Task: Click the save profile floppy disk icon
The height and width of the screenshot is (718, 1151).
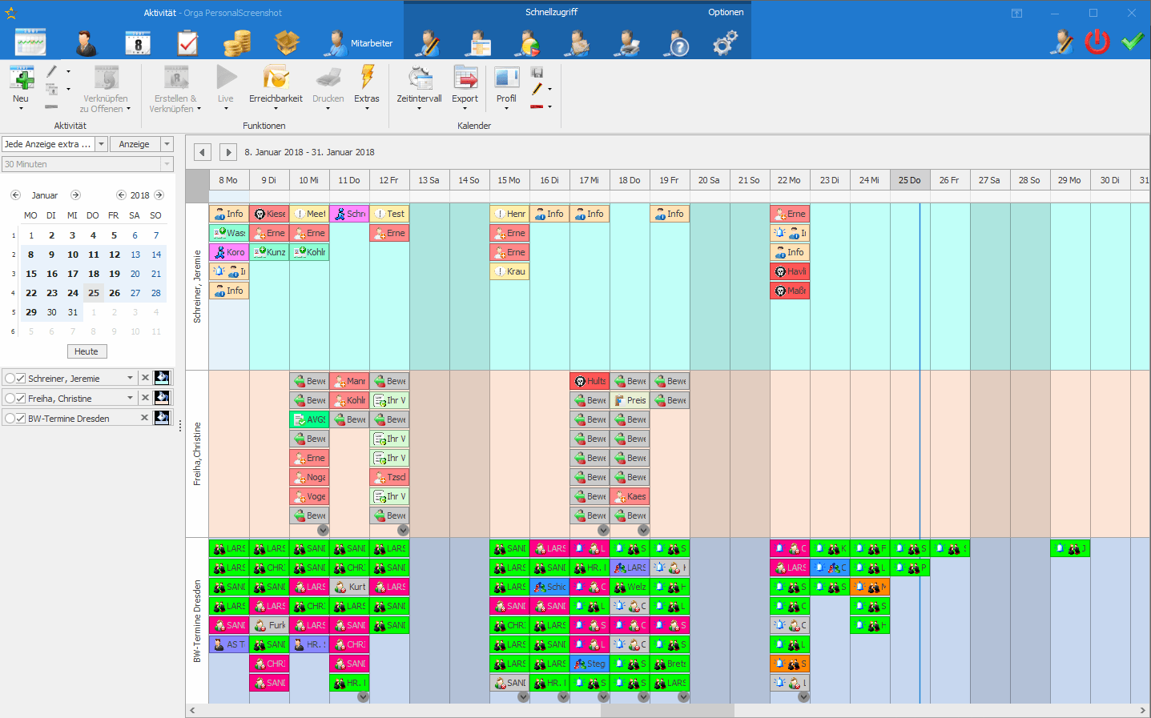Action: click(x=537, y=72)
